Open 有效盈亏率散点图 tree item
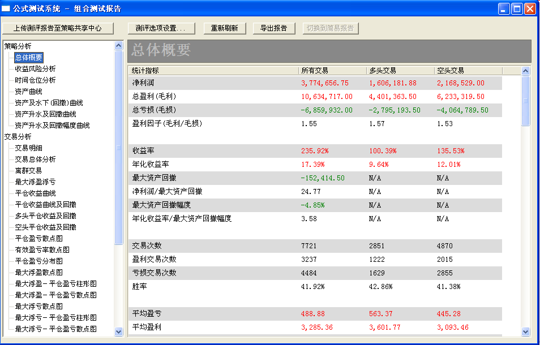540x345 pixels. (x=42, y=250)
